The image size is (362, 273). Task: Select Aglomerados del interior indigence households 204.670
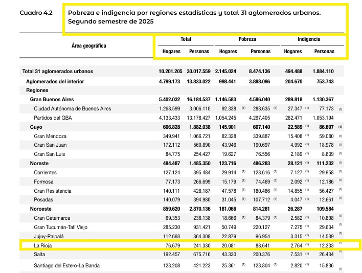click(x=293, y=81)
